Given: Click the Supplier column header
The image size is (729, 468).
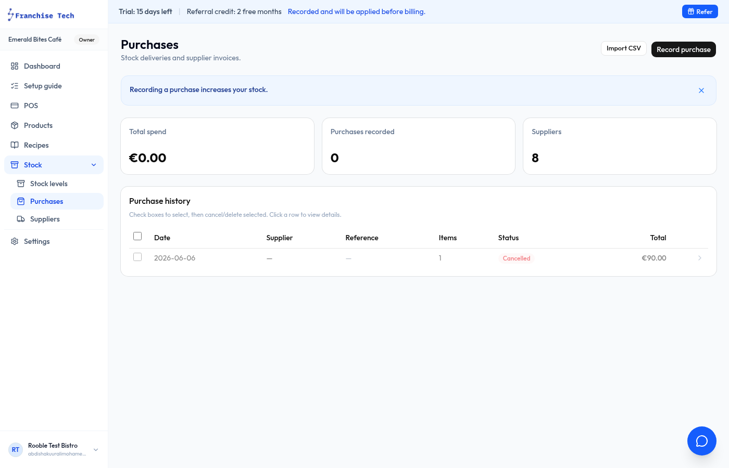Looking at the screenshot, I should pyautogui.click(x=280, y=238).
